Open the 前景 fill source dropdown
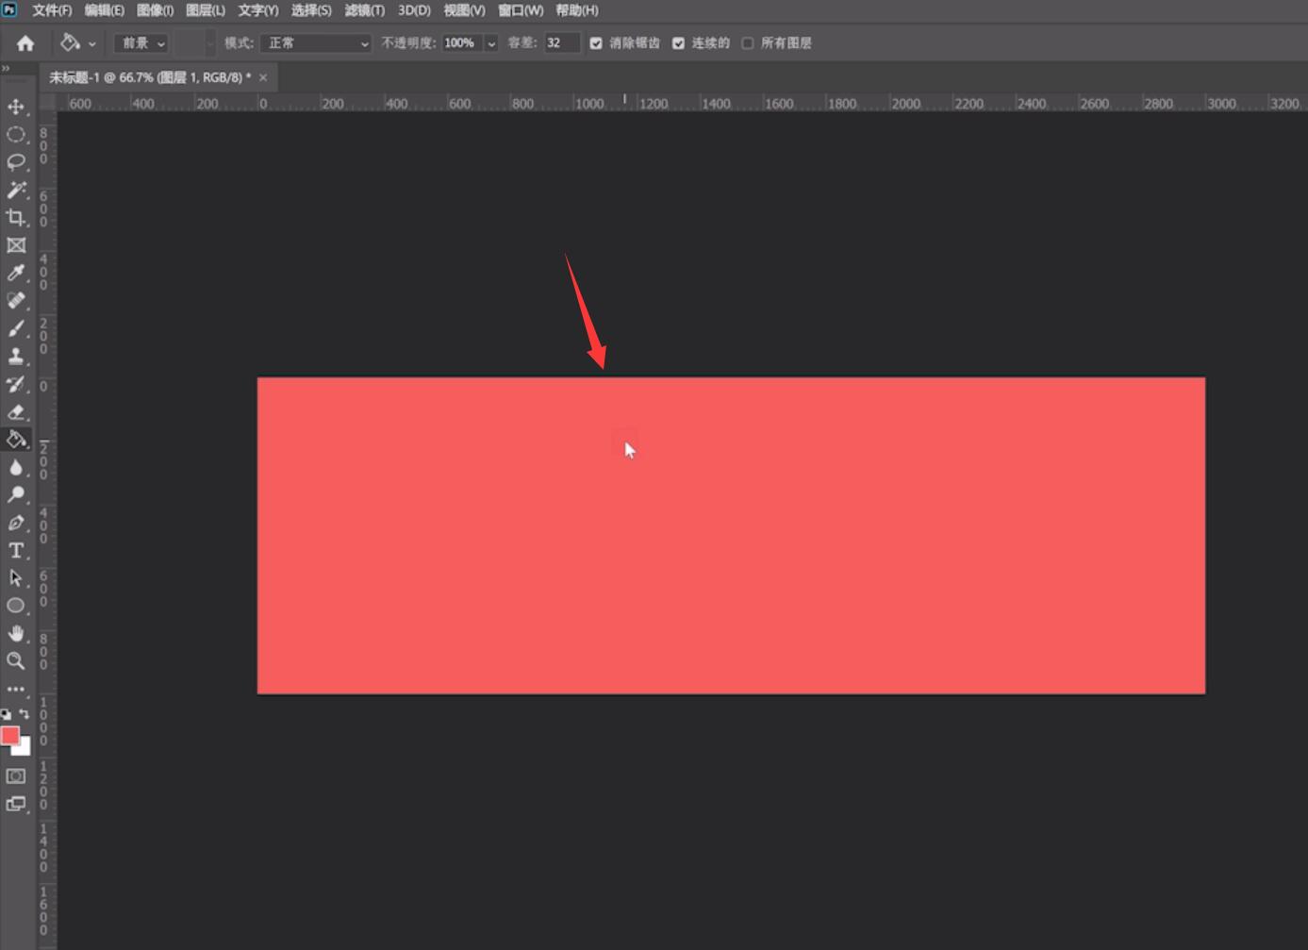 (x=141, y=43)
